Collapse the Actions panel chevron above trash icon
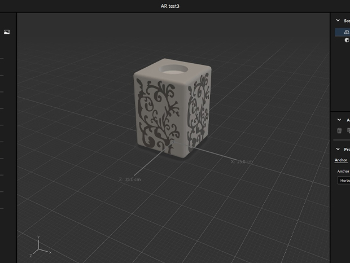The height and width of the screenshot is (263, 350). [339, 120]
